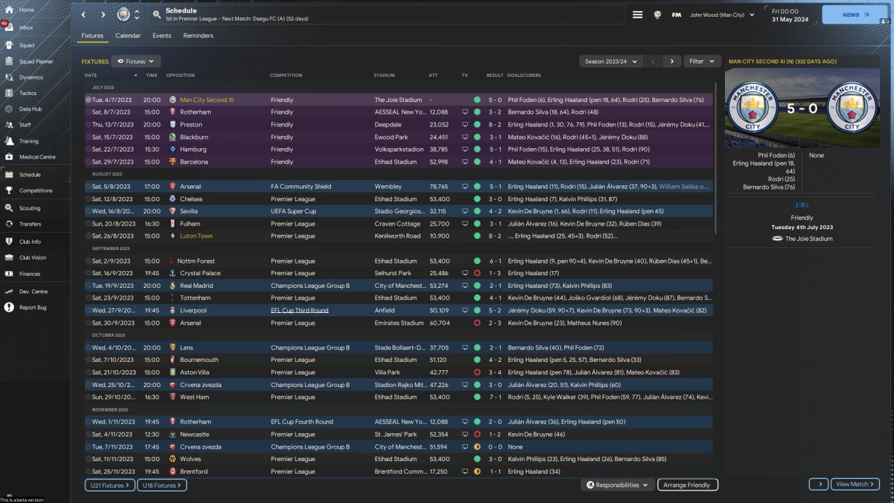Image resolution: width=894 pixels, height=503 pixels.
Task: Open the Dynamics sidebar icon
Action: (x=9, y=77)
